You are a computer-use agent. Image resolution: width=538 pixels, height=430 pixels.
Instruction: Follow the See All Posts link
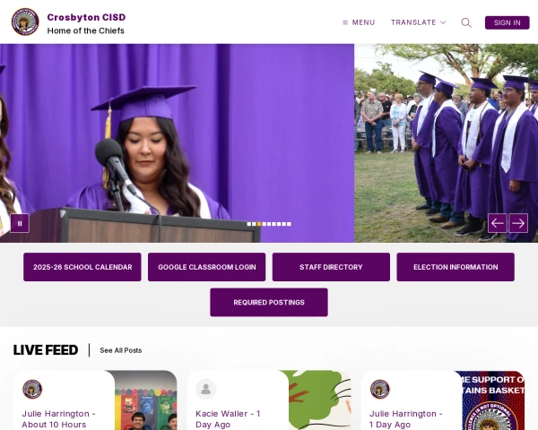pos(121,350)
